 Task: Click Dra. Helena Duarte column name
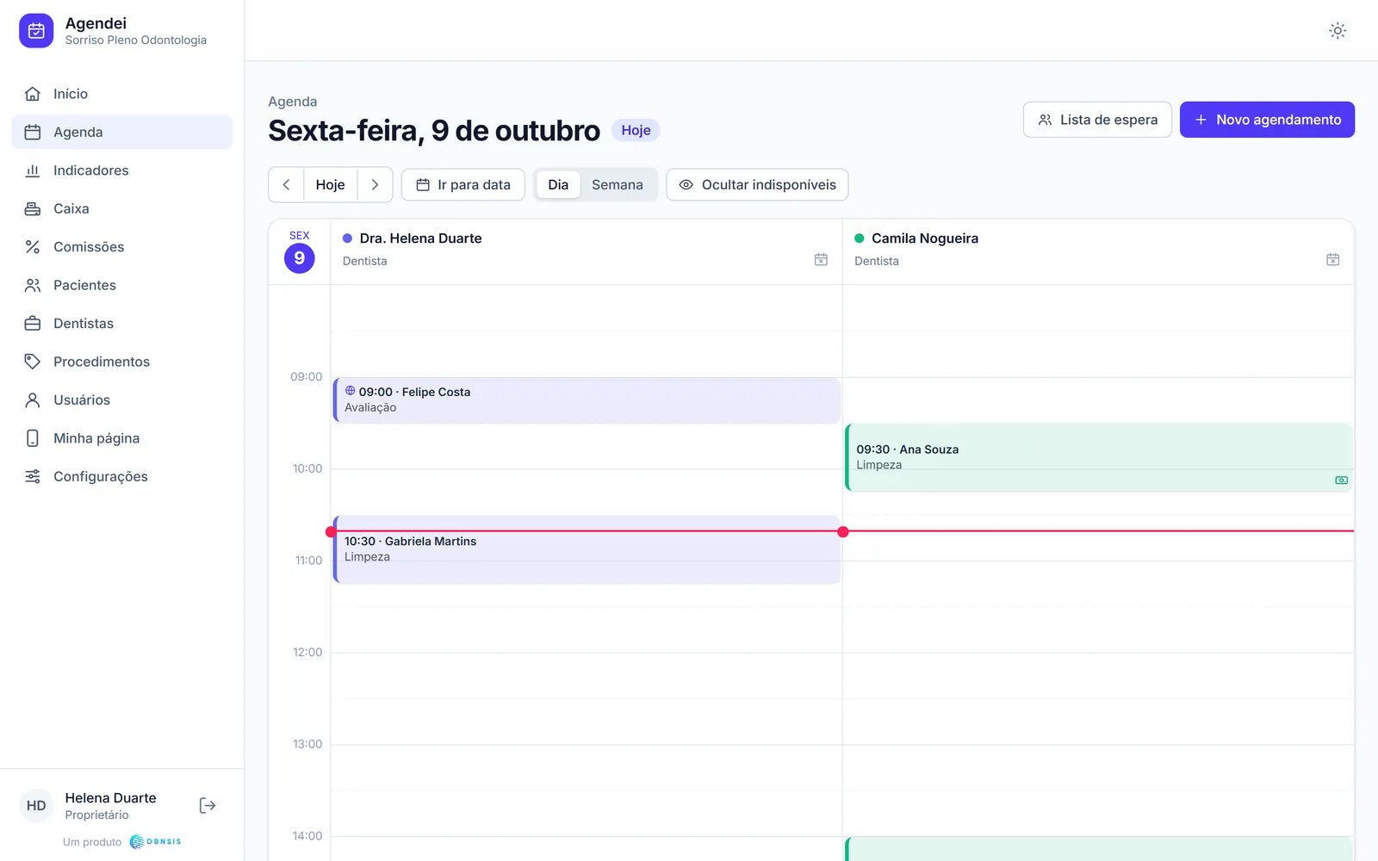coord(420,238)
